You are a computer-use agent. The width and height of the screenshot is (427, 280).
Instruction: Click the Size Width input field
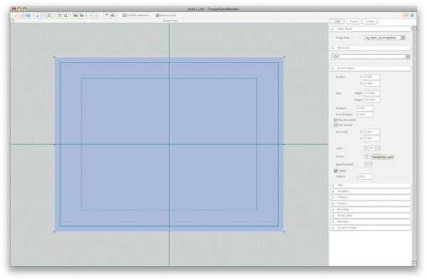click(372, 93)
